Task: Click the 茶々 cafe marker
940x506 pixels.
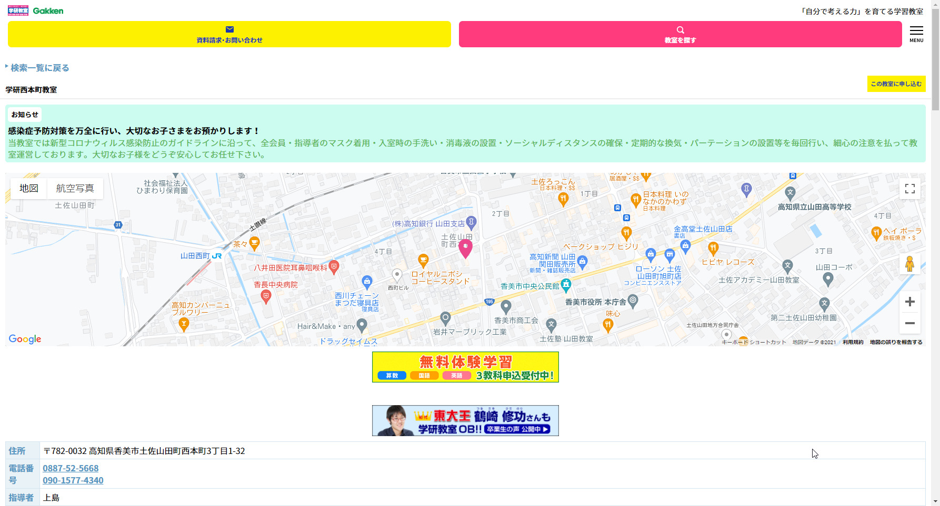Action: point(254,243)
